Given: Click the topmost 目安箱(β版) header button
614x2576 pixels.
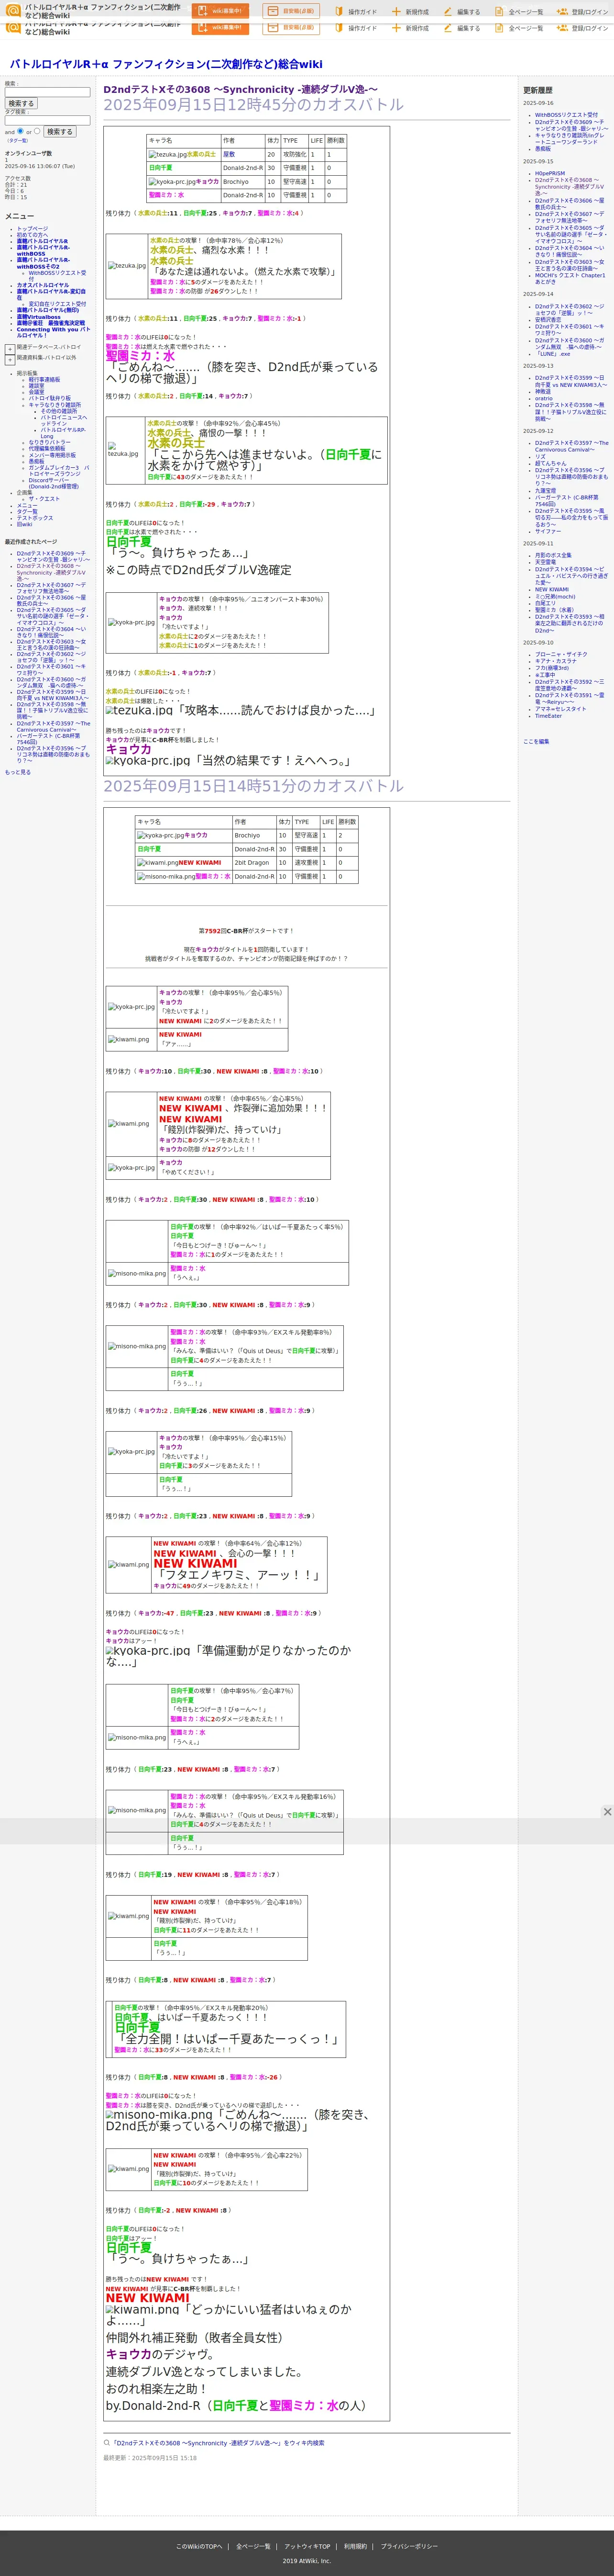Looking at the screenshot, I should (291, 11).
